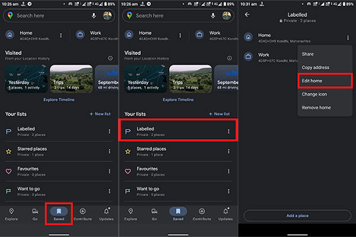Tap Want to go flag icon in left phone screen
Viewport: 356px width, 237px height.
pos(9,191)
